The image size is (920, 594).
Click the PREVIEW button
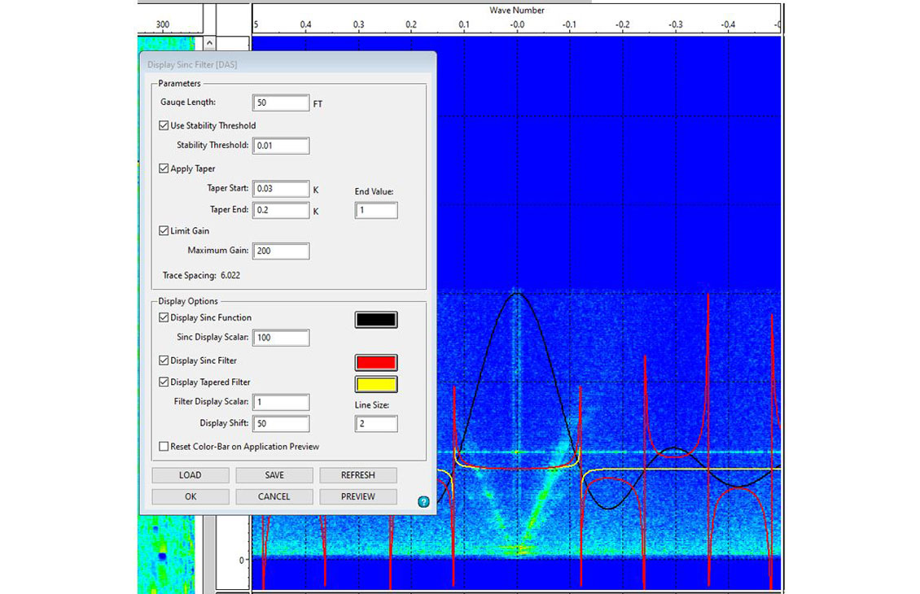coord(357,496)
